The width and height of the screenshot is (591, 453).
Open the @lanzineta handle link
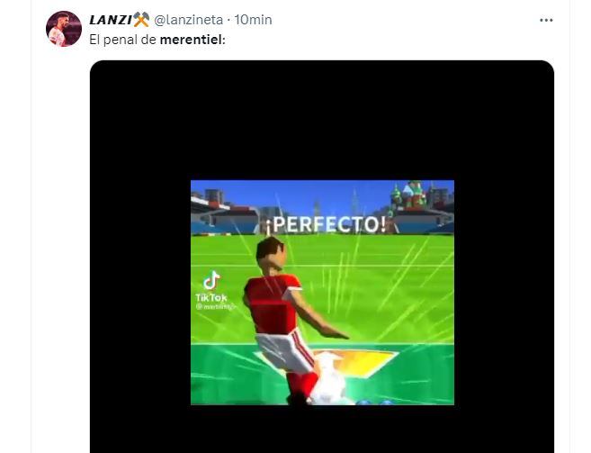[189, 20]
